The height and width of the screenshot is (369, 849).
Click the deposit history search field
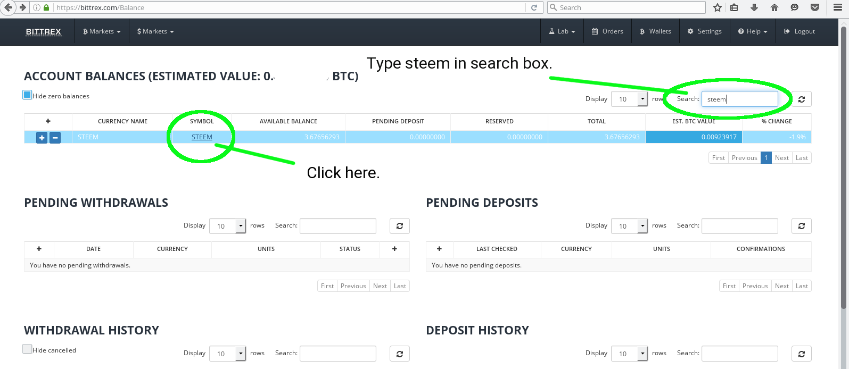click(740, 354)
